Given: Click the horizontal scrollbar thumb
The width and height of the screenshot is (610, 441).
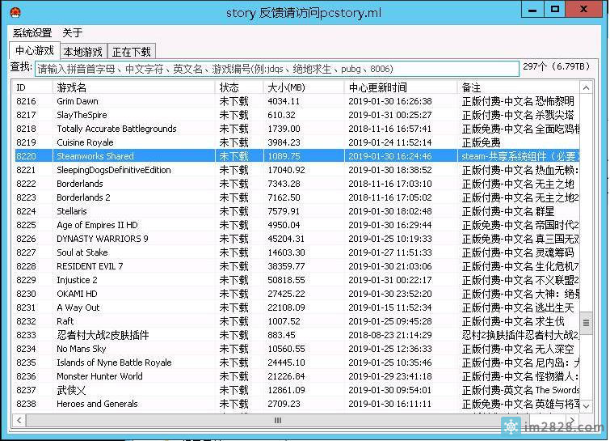Looking at the screenshot, I should click(277, 420).
